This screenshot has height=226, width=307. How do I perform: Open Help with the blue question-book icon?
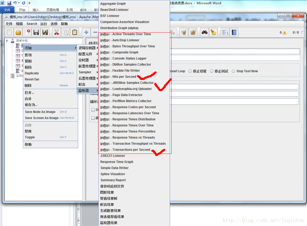pyautogui.click(x=234, y=32)
